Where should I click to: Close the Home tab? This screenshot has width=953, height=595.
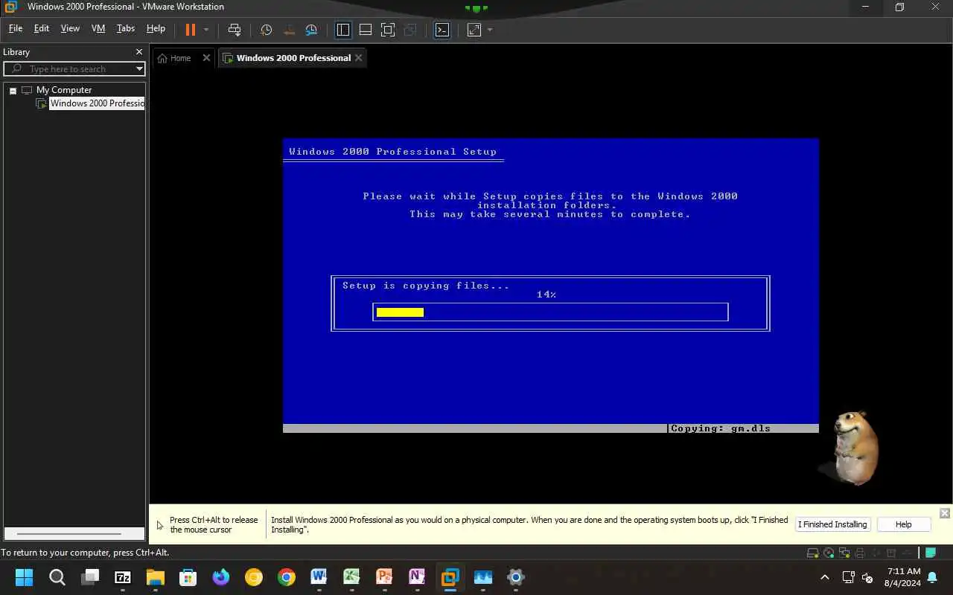click(206, 58)
